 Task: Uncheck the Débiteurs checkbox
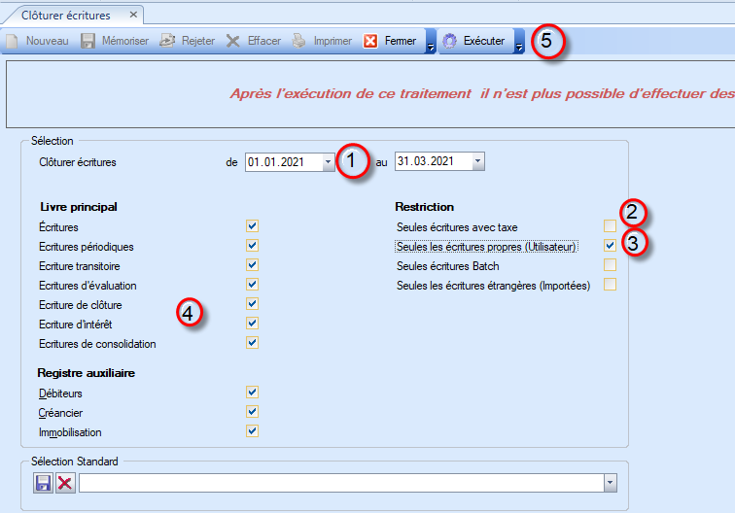tap(252, 393)
